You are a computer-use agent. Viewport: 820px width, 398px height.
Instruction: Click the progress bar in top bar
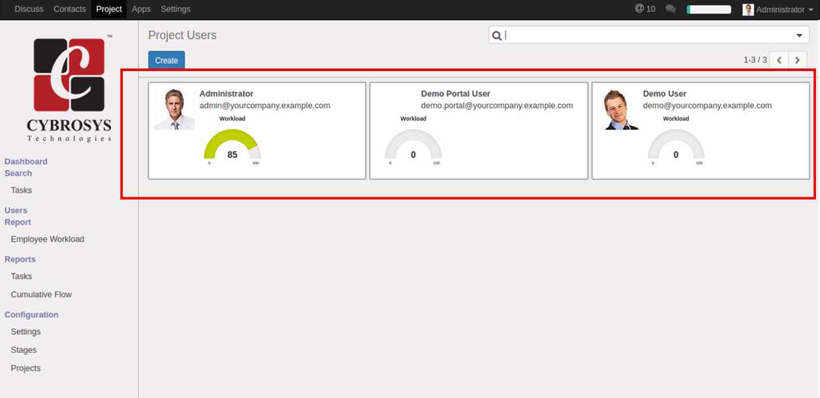tap(709, 9)
